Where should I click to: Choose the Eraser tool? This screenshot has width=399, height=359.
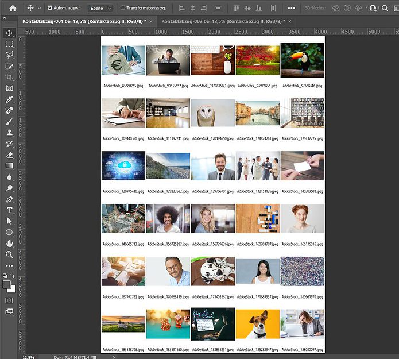[x=9, y=155]
